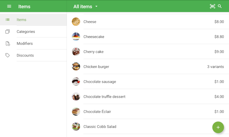Open Chocolate sausage item details
This screenshot has height=137, width=229.
100,82
